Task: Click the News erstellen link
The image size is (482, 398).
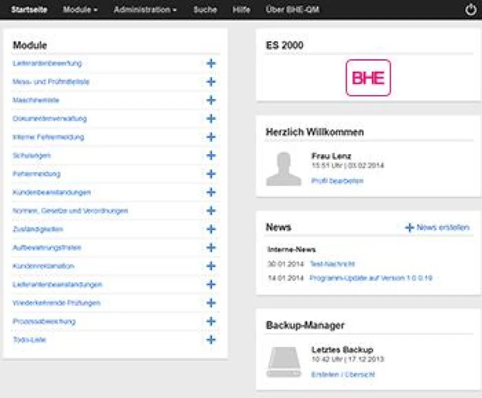Action: pyautogui.click(x=443, y=227)
